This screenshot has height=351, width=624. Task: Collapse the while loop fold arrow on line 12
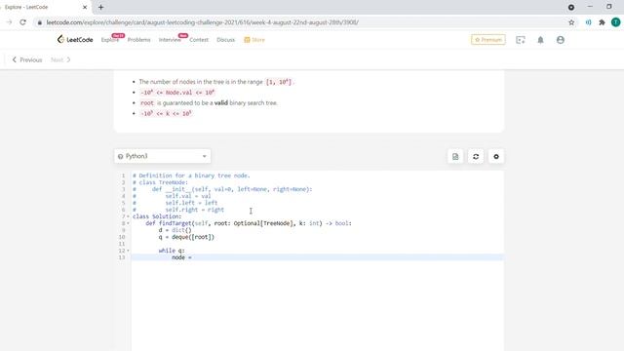coord(128,251)
